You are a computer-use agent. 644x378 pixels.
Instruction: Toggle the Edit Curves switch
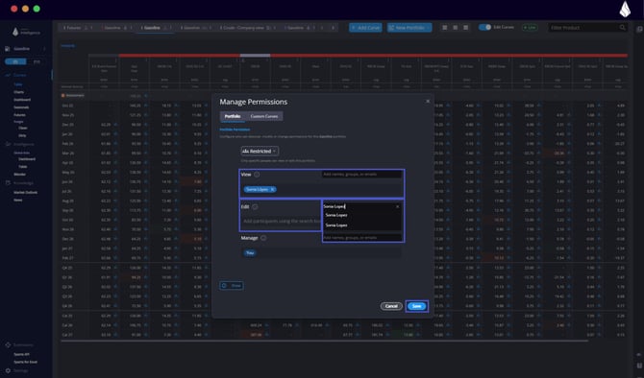(484, 27)
